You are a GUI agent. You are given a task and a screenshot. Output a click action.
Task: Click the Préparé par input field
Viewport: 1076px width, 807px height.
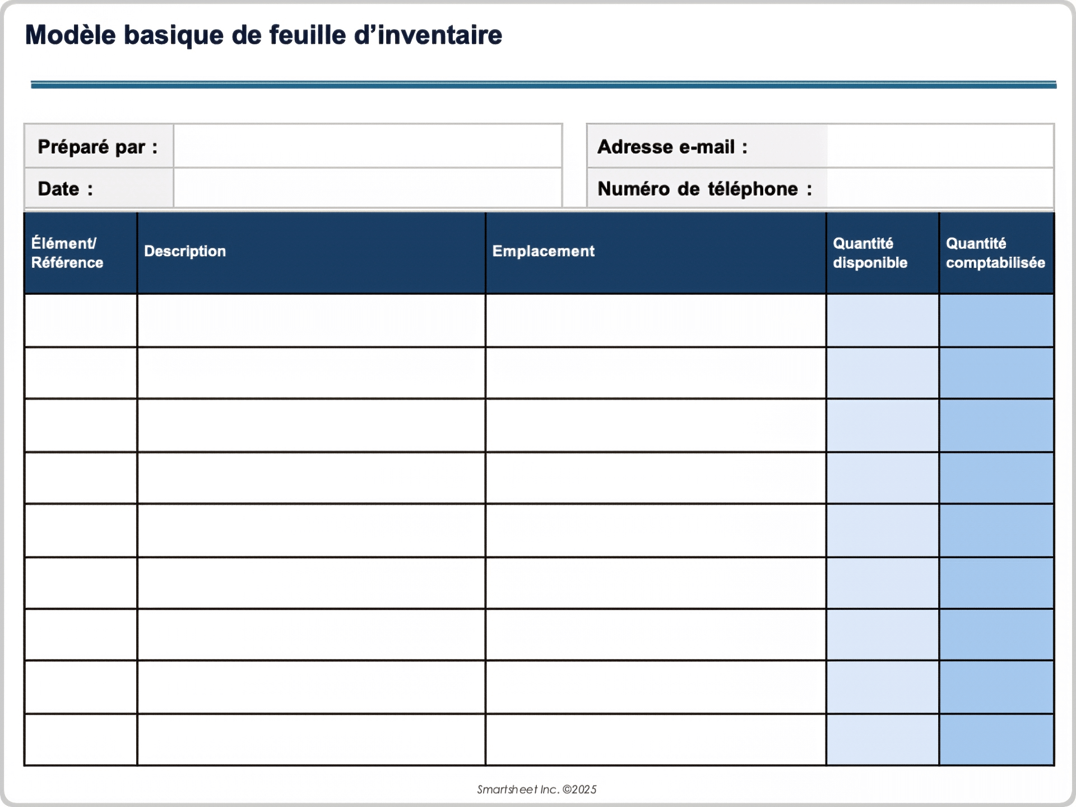click(368, 146)
